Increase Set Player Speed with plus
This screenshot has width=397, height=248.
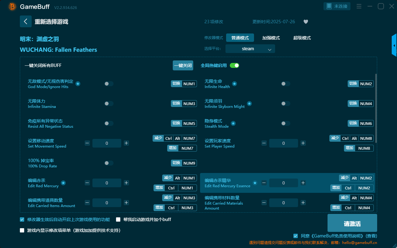pos(303,143)
